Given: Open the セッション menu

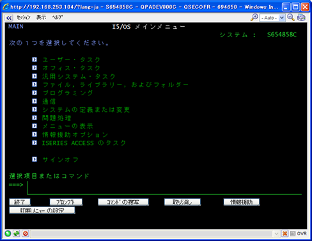Looking at the screenshot, I should point(24,17).
